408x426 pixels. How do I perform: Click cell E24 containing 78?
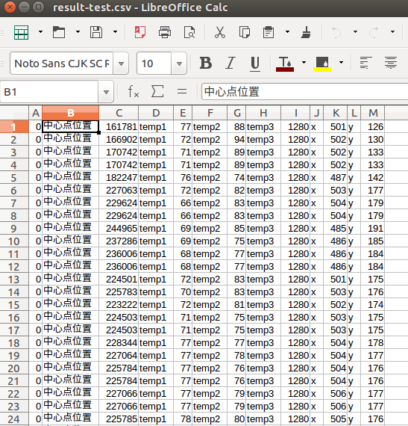coord(183,419)
